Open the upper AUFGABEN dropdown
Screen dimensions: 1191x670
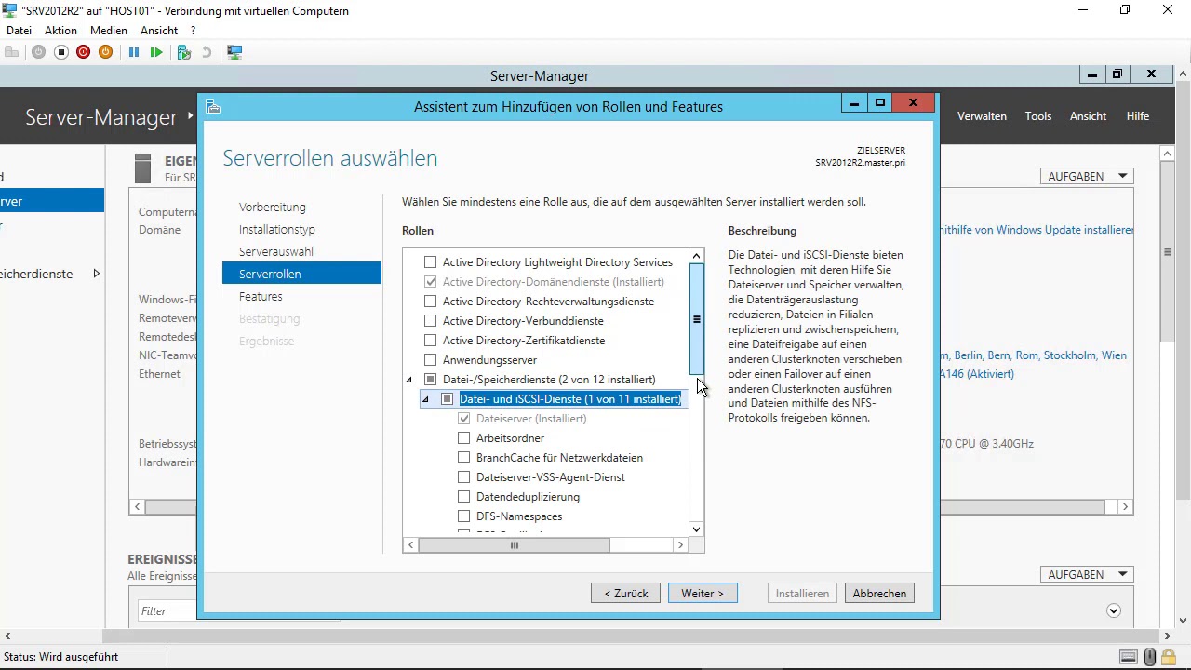coord(1087,176)
